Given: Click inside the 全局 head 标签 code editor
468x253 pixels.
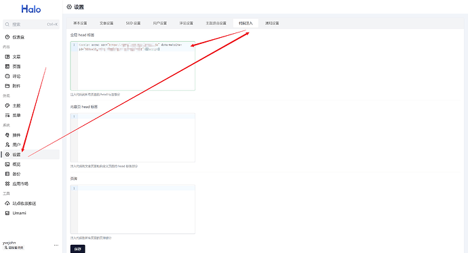Looking at the screenshot, I should pos(133,66).
